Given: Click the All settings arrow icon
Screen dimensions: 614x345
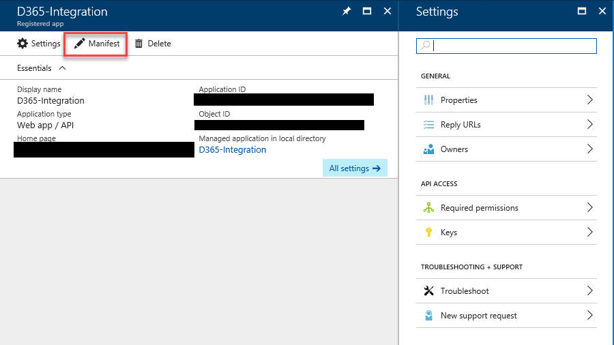Looking at the screenshot, I should [x=377, y=168].
